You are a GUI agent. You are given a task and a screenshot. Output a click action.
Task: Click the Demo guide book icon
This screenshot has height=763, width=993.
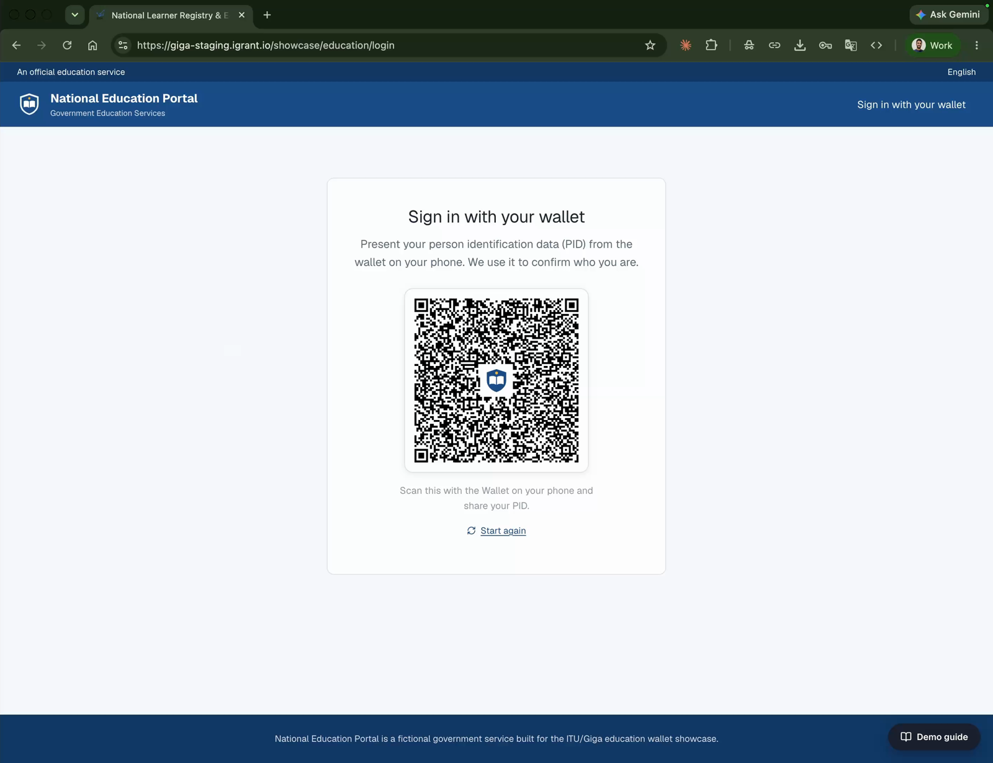click(906, 737)
